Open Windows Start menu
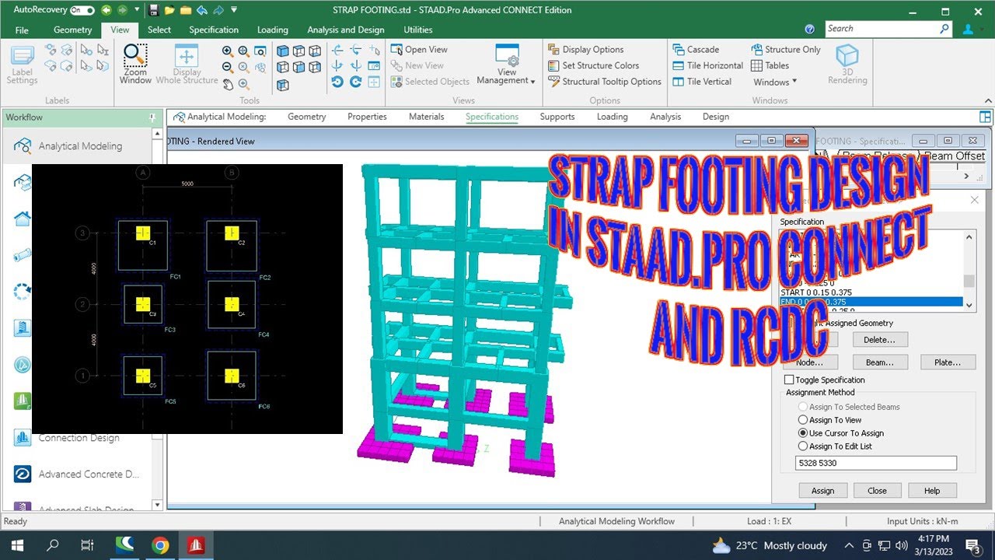Screen dimensions: 995x560 [x=17, y=545]
